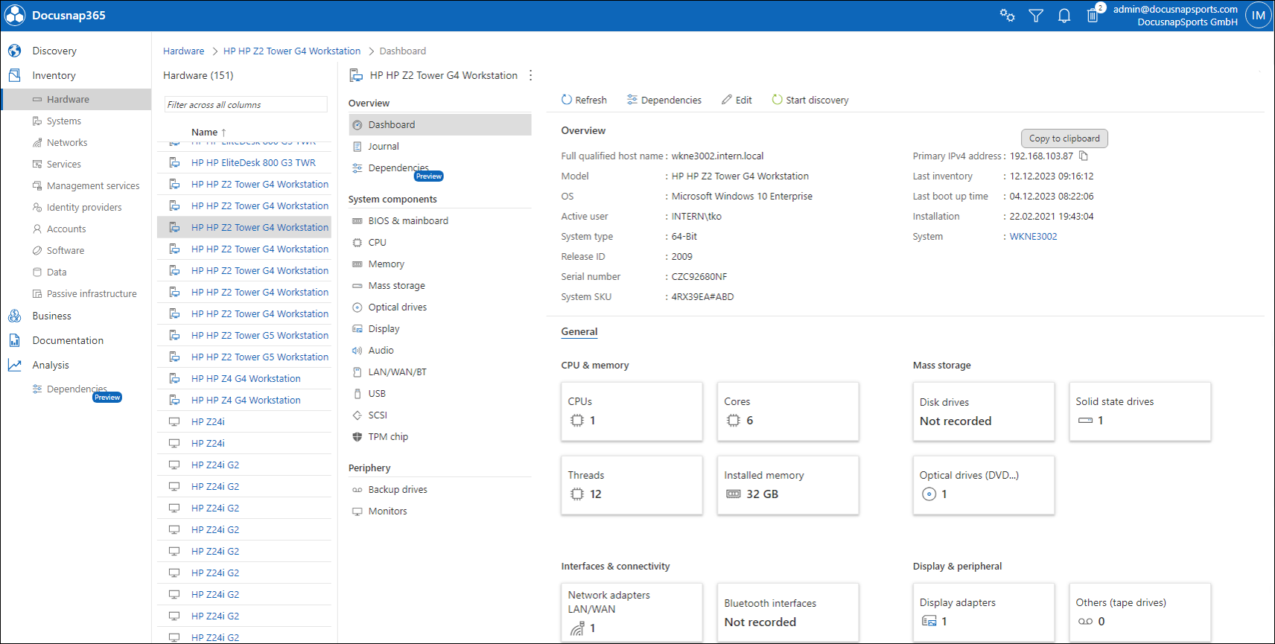Click the Copy to clipboard button

point(1064,138)
